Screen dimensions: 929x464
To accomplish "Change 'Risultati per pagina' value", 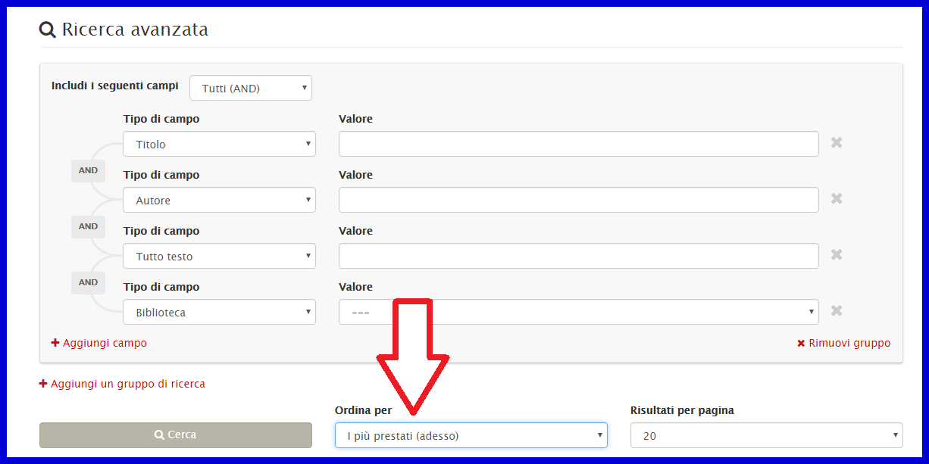I will [766, 435].
